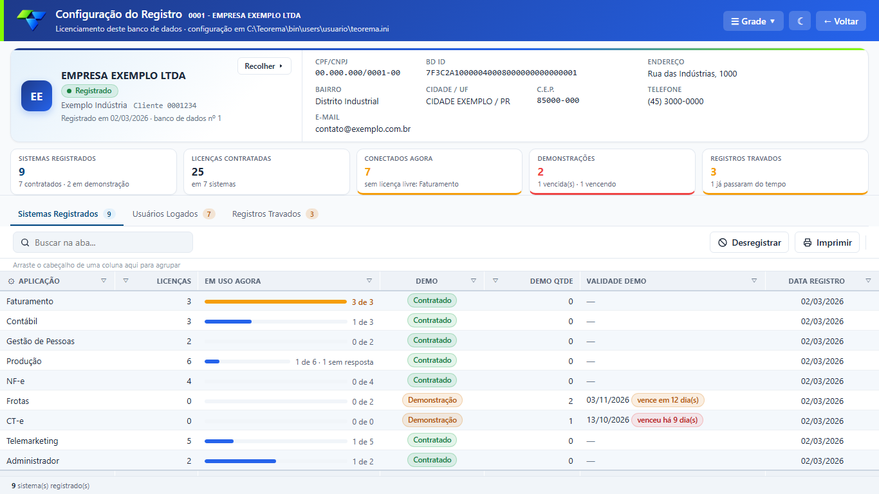Viewport: 879px width, 494px height.
Task: Open filter dropdown of Licenças column
Action: pos(125,280)
